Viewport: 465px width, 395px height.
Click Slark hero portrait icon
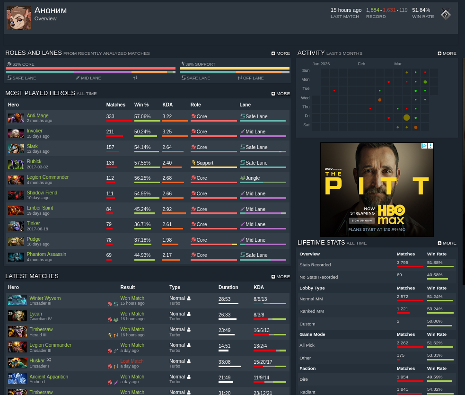[16, 149]
